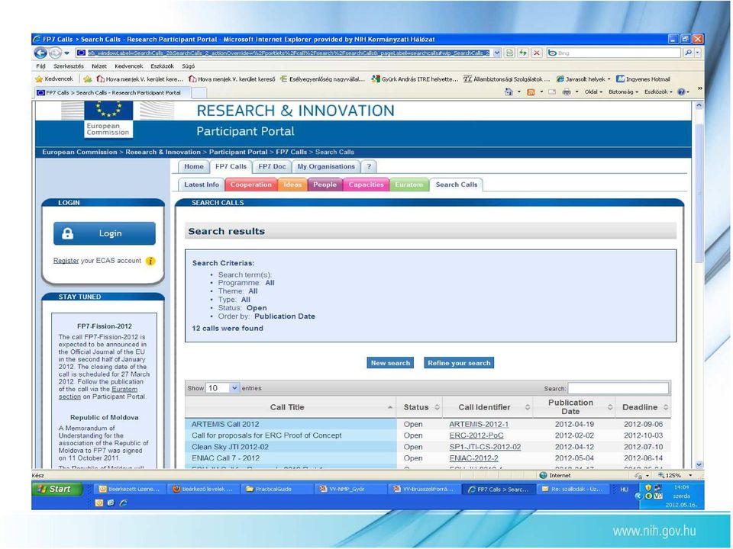733x549 pixels.
Task: Open Re: szállodák mail taskbar item
Action: (573, 489)
